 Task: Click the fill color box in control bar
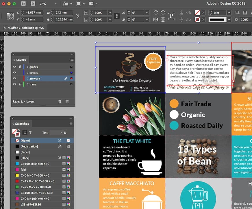(x=197, y=12)
